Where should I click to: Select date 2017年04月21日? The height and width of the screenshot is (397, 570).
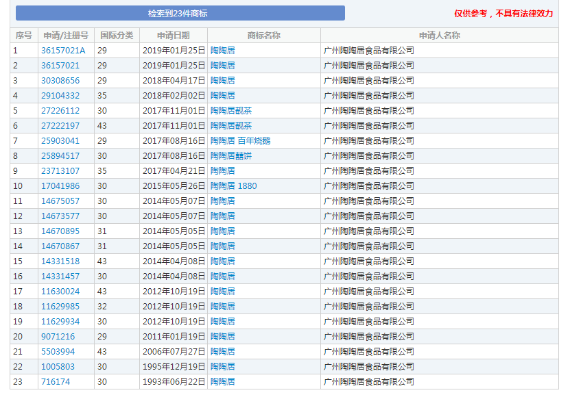click(174, 171)
